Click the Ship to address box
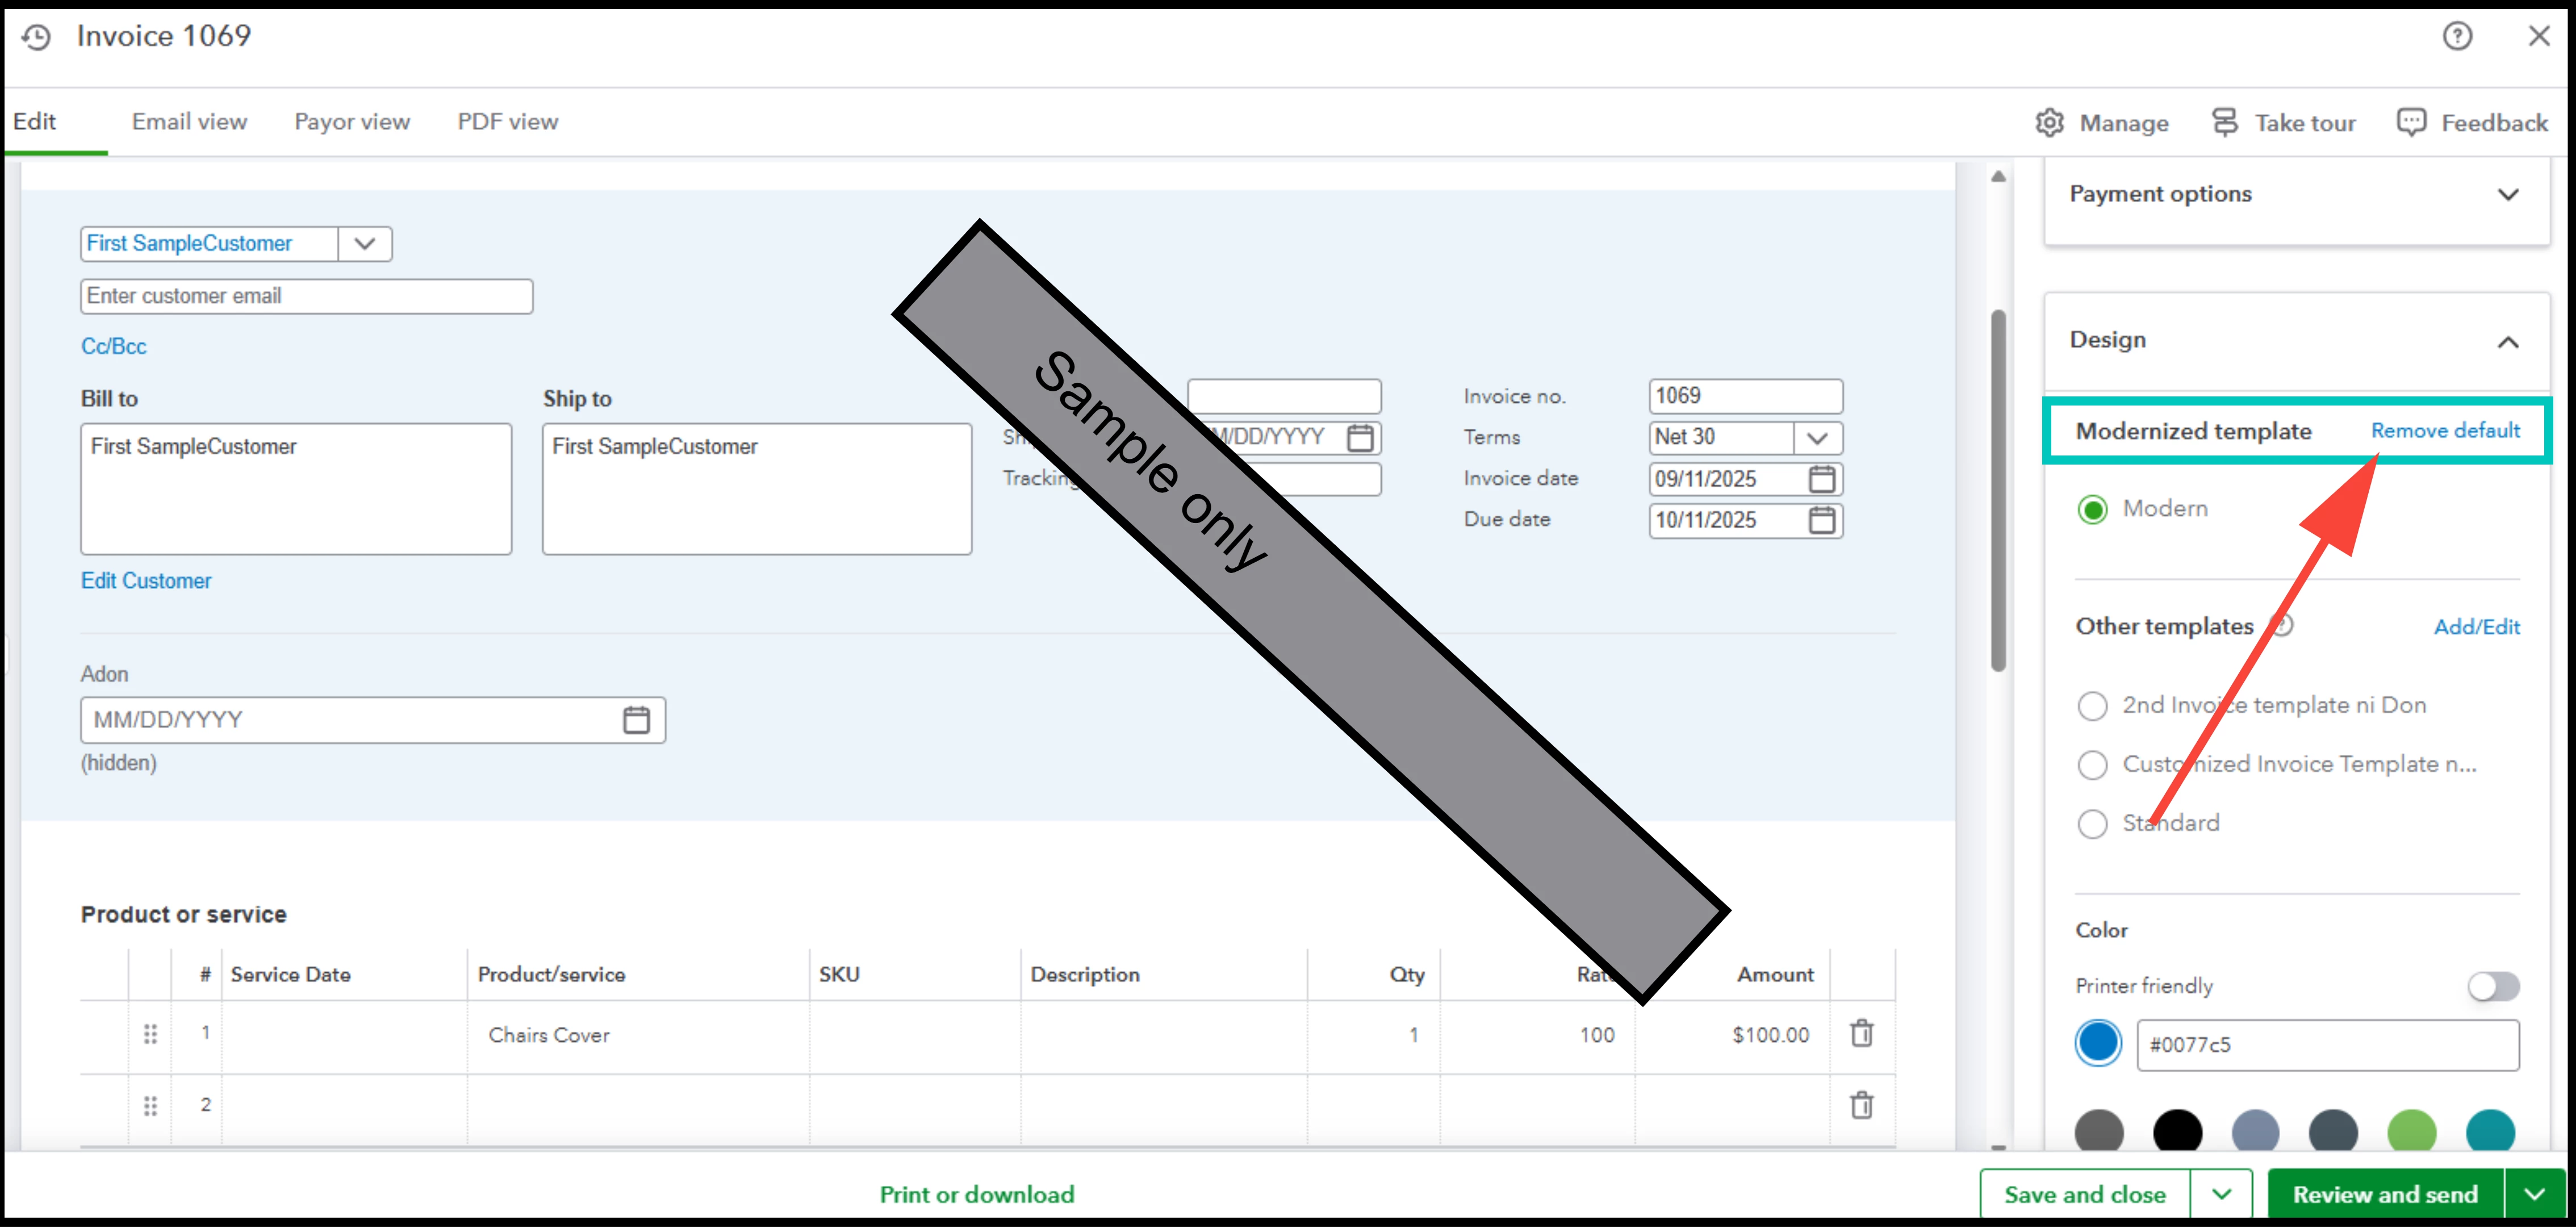 coord(757,489)
